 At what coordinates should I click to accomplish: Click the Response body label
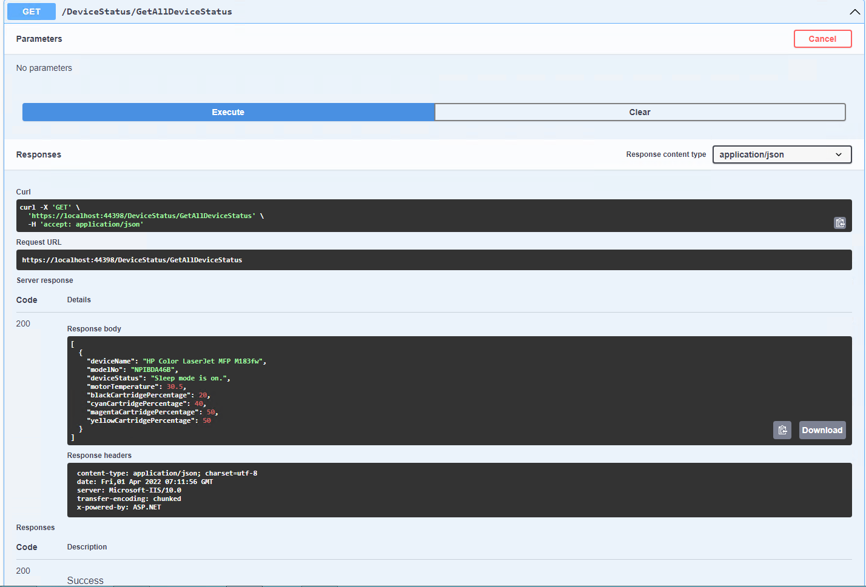(94, 329)
